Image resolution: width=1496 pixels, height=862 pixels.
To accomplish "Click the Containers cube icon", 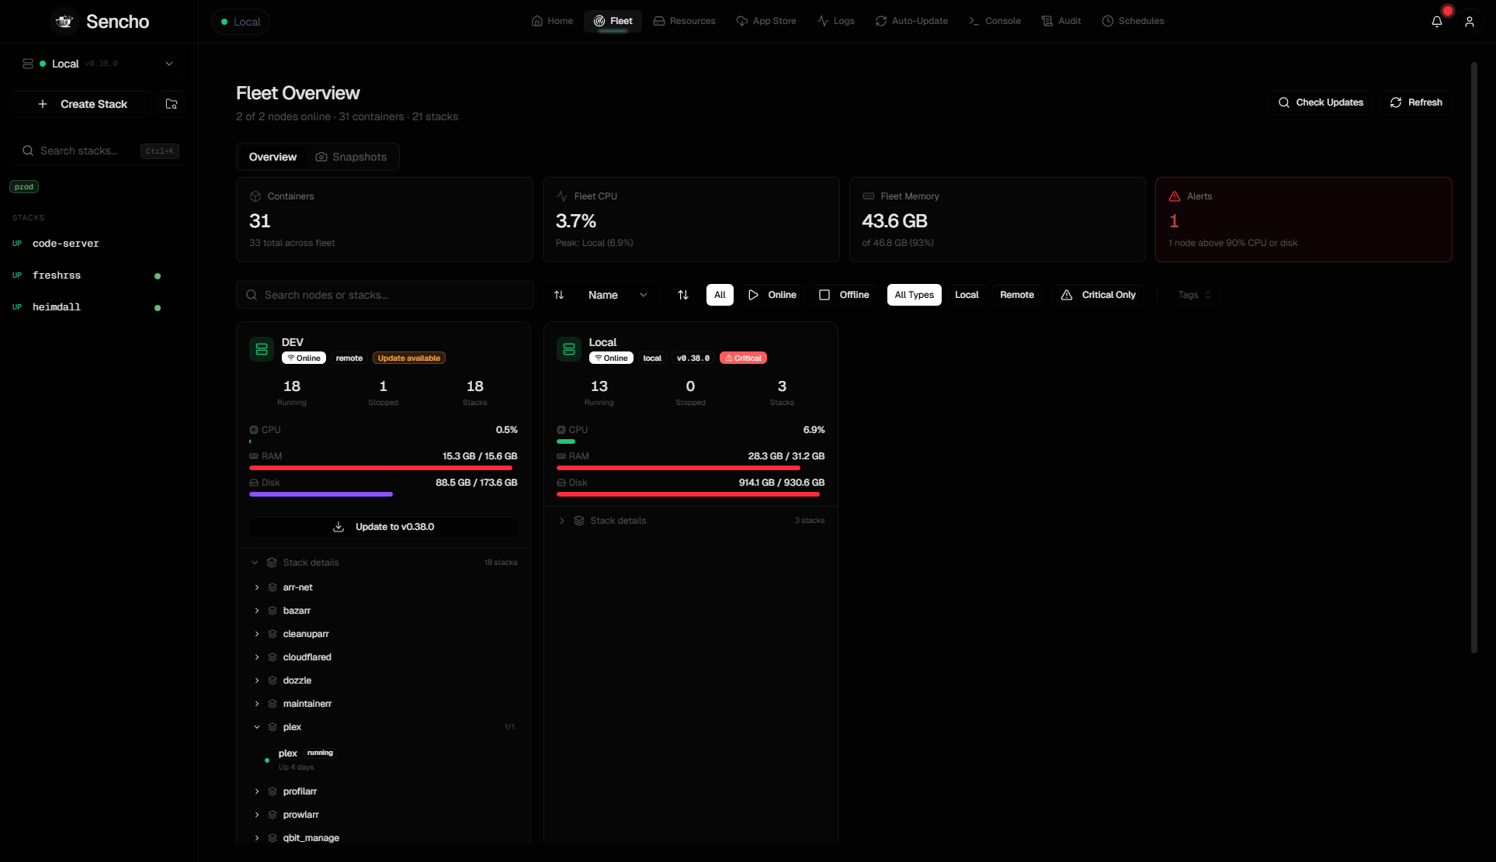I will pyautogui.click(x=255, y=196).
